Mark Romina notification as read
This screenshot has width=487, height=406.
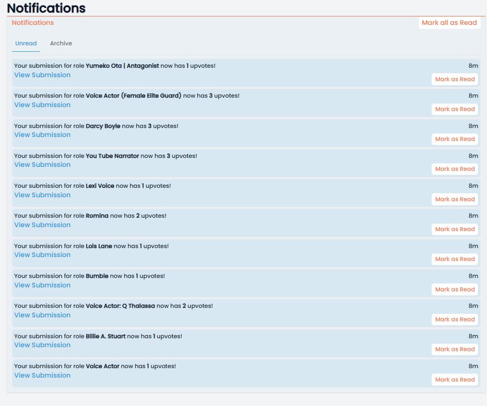455,229
